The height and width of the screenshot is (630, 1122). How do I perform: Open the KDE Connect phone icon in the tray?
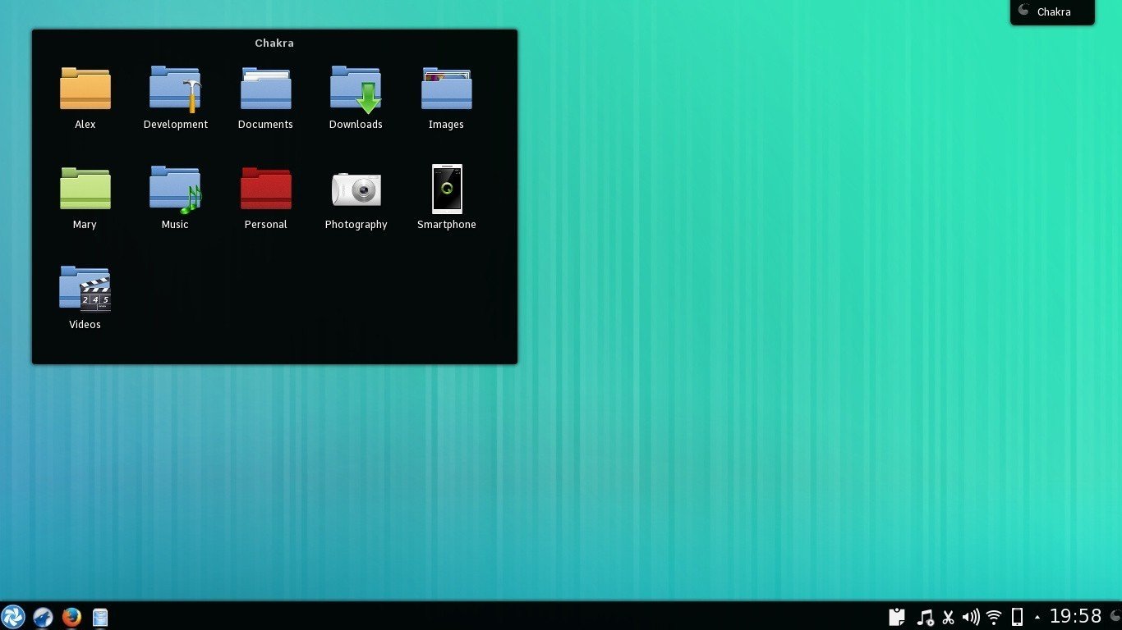point(1018,616)
